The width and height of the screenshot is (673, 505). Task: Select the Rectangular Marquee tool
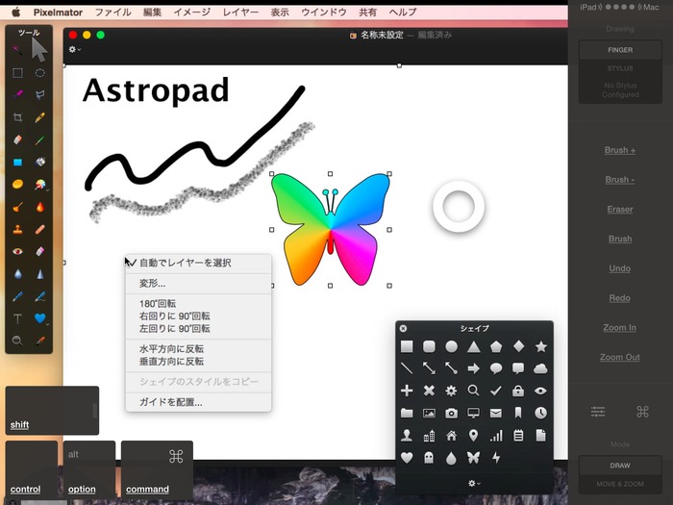pyautogui.click(x=17, y=73)
